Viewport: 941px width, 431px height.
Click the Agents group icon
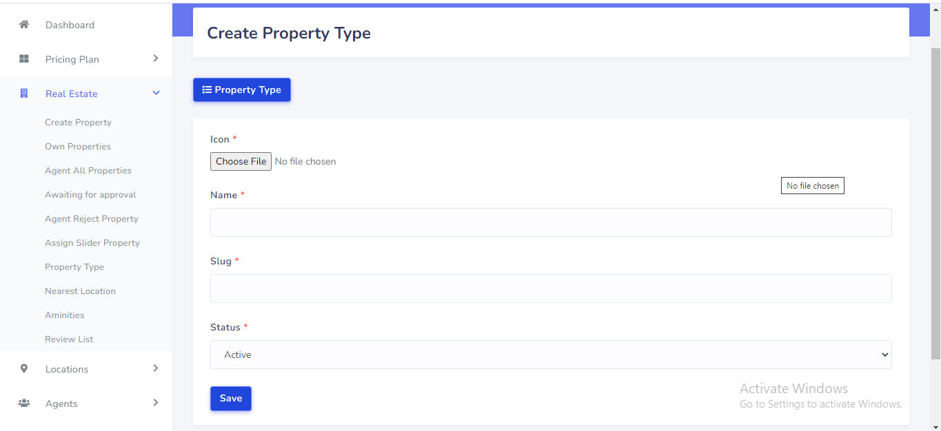(x=24, y=403)
